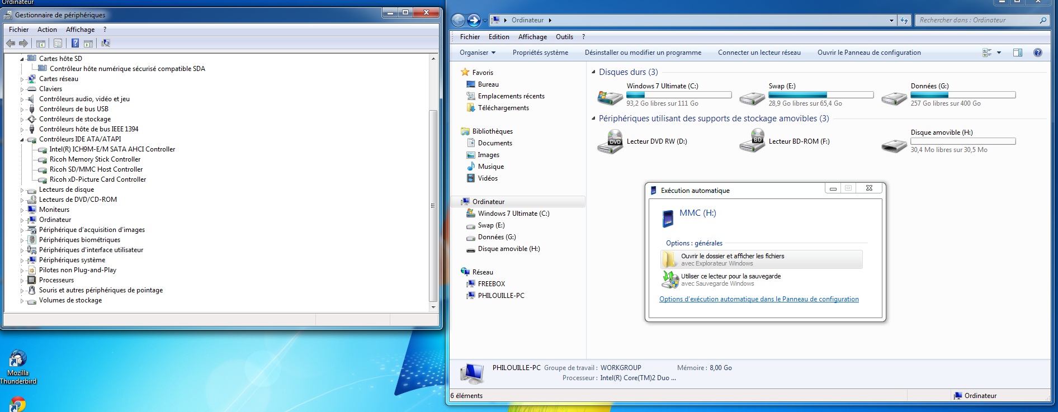Click the Mozilla Thunderbird desktop shortcut
1058x412 pixels.
point(18,367)
